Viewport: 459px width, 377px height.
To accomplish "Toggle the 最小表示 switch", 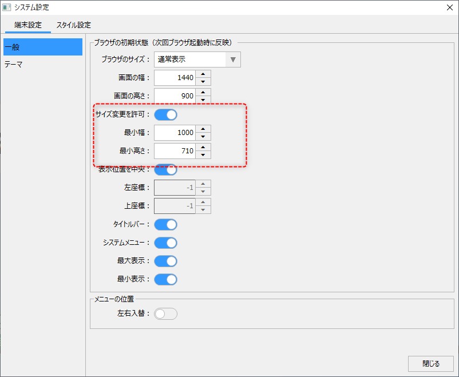I will click(165, 279).
